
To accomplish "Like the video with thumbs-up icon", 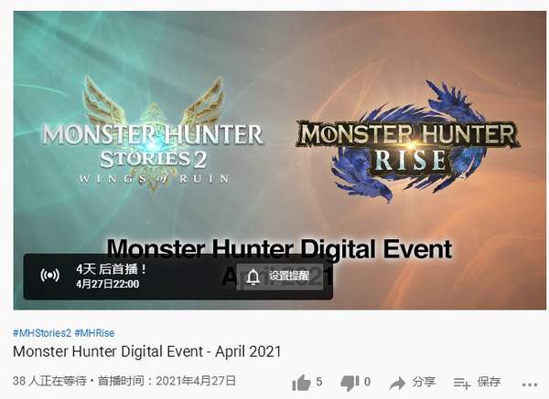I will point(301,383).
